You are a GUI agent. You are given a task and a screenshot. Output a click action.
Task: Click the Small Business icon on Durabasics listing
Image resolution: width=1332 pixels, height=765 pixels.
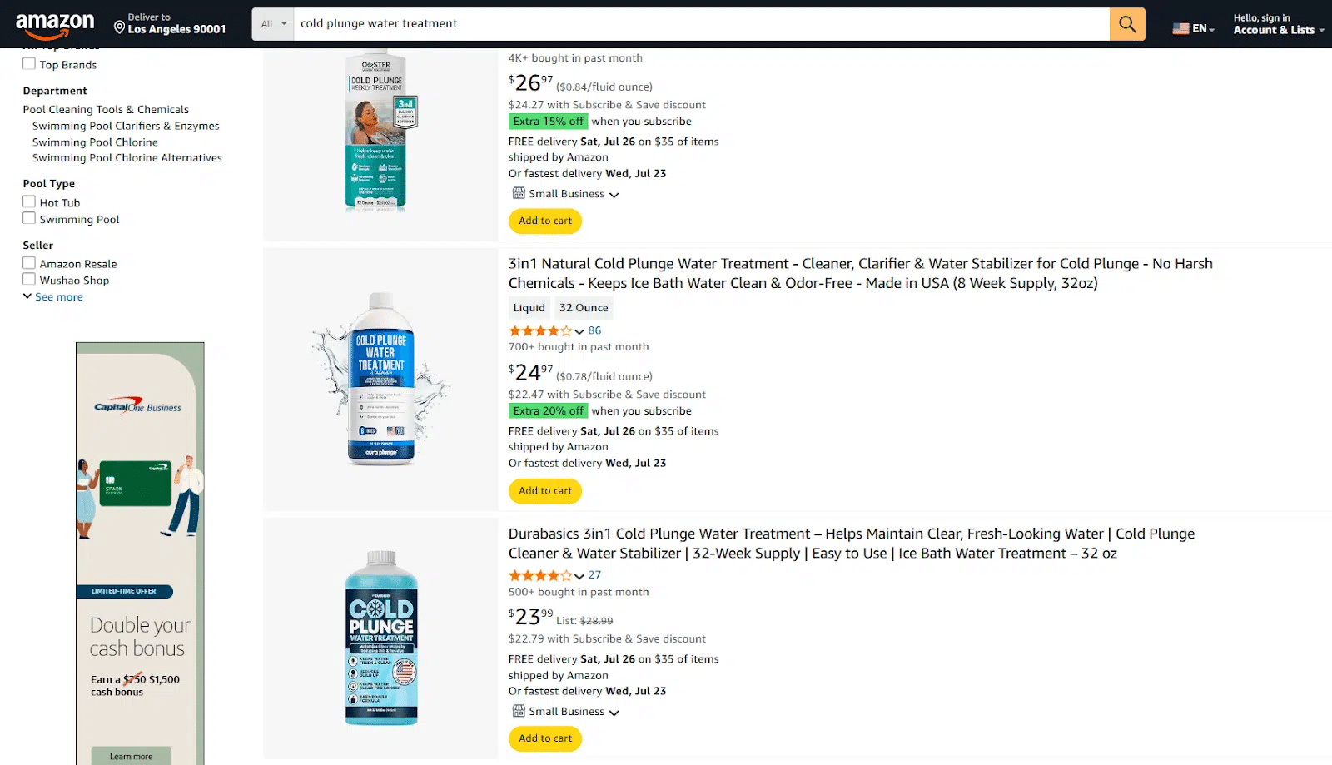519,711
